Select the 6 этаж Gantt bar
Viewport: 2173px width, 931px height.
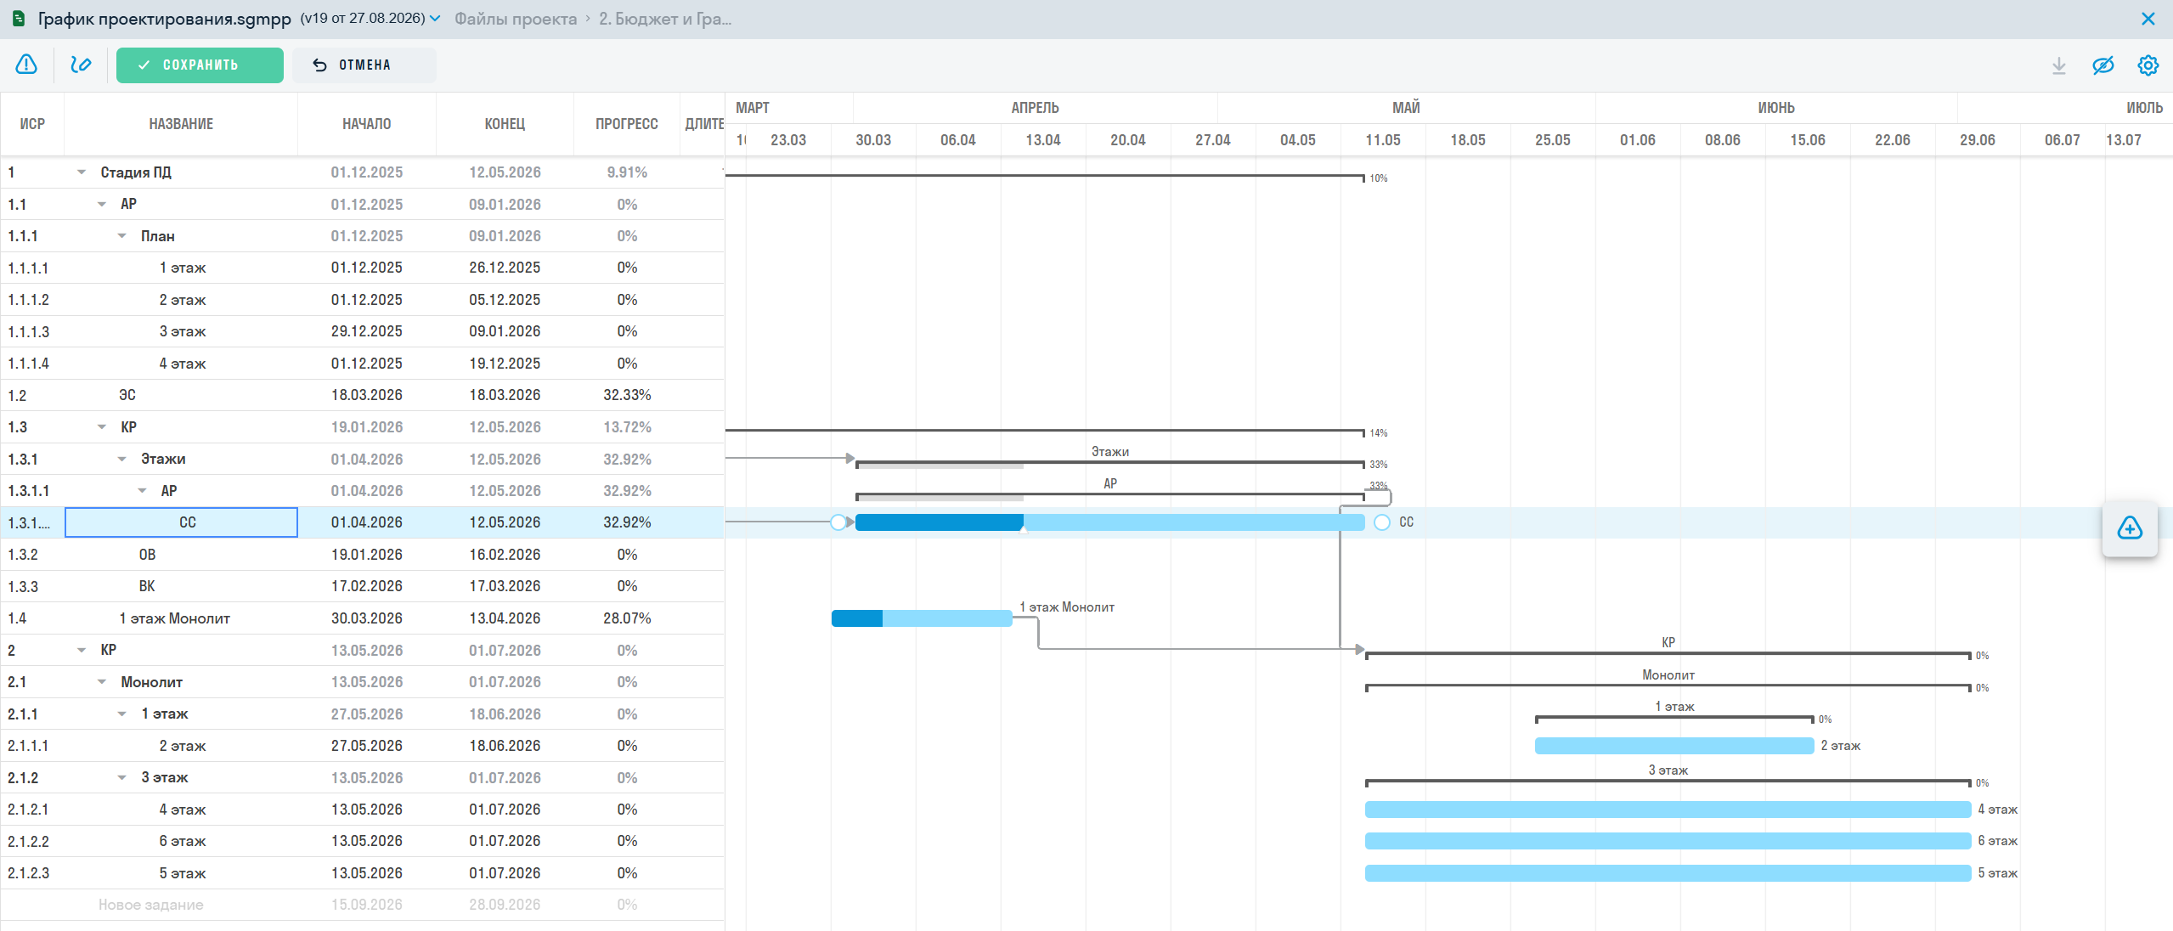click(x=1668, y=841)
